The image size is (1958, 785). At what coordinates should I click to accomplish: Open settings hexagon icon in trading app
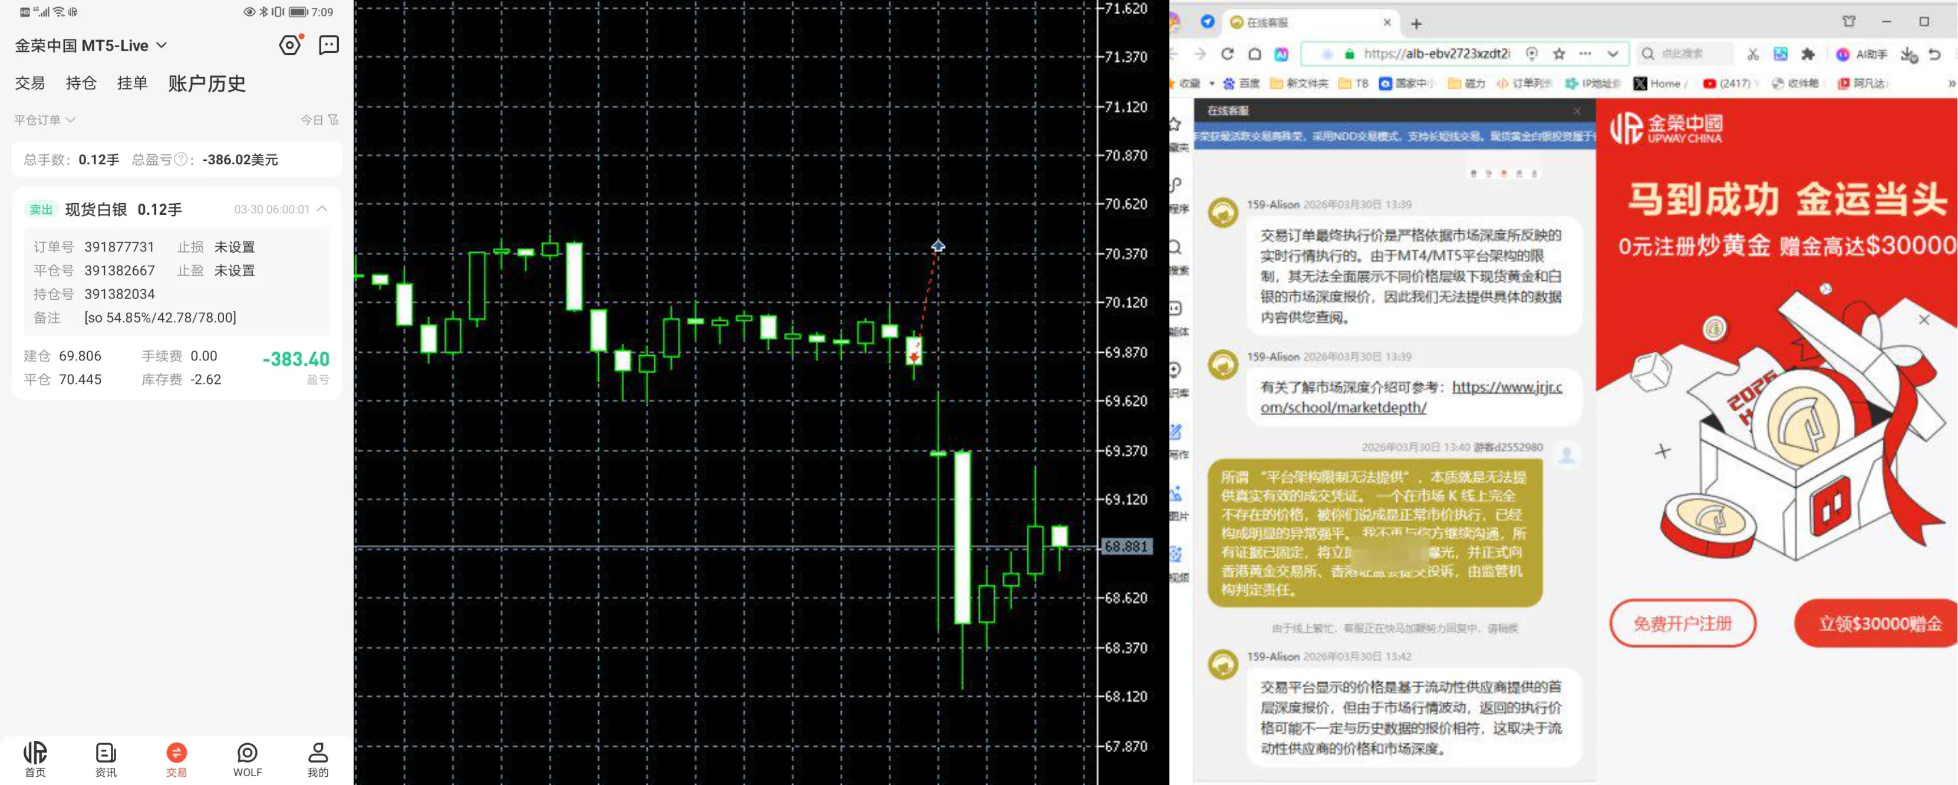(x=289, y=45)
